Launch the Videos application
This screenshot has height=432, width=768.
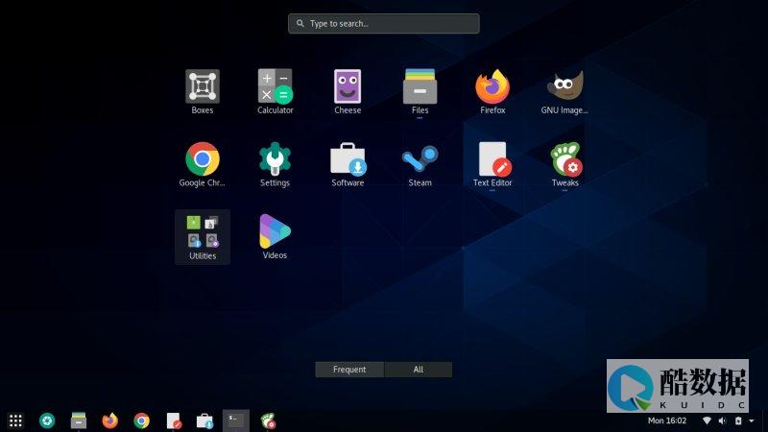(275, 237)
